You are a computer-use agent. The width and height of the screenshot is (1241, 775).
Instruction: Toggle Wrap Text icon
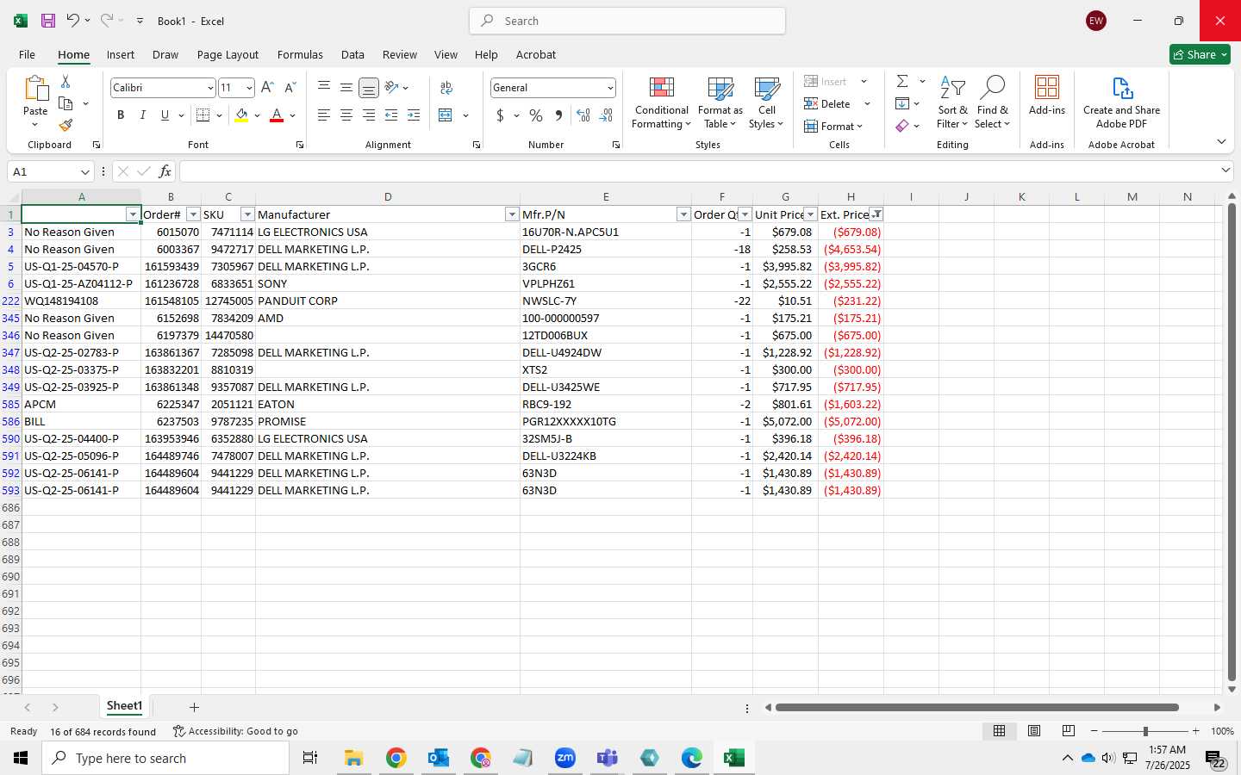[x=446, y=88]
